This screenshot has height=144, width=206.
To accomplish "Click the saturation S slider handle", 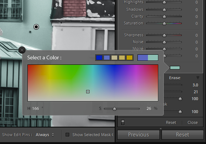I will click(115, 109).
